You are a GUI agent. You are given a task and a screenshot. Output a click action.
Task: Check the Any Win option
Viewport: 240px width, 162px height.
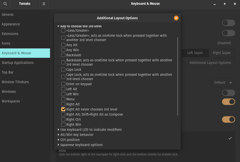[x=63, y=50]
